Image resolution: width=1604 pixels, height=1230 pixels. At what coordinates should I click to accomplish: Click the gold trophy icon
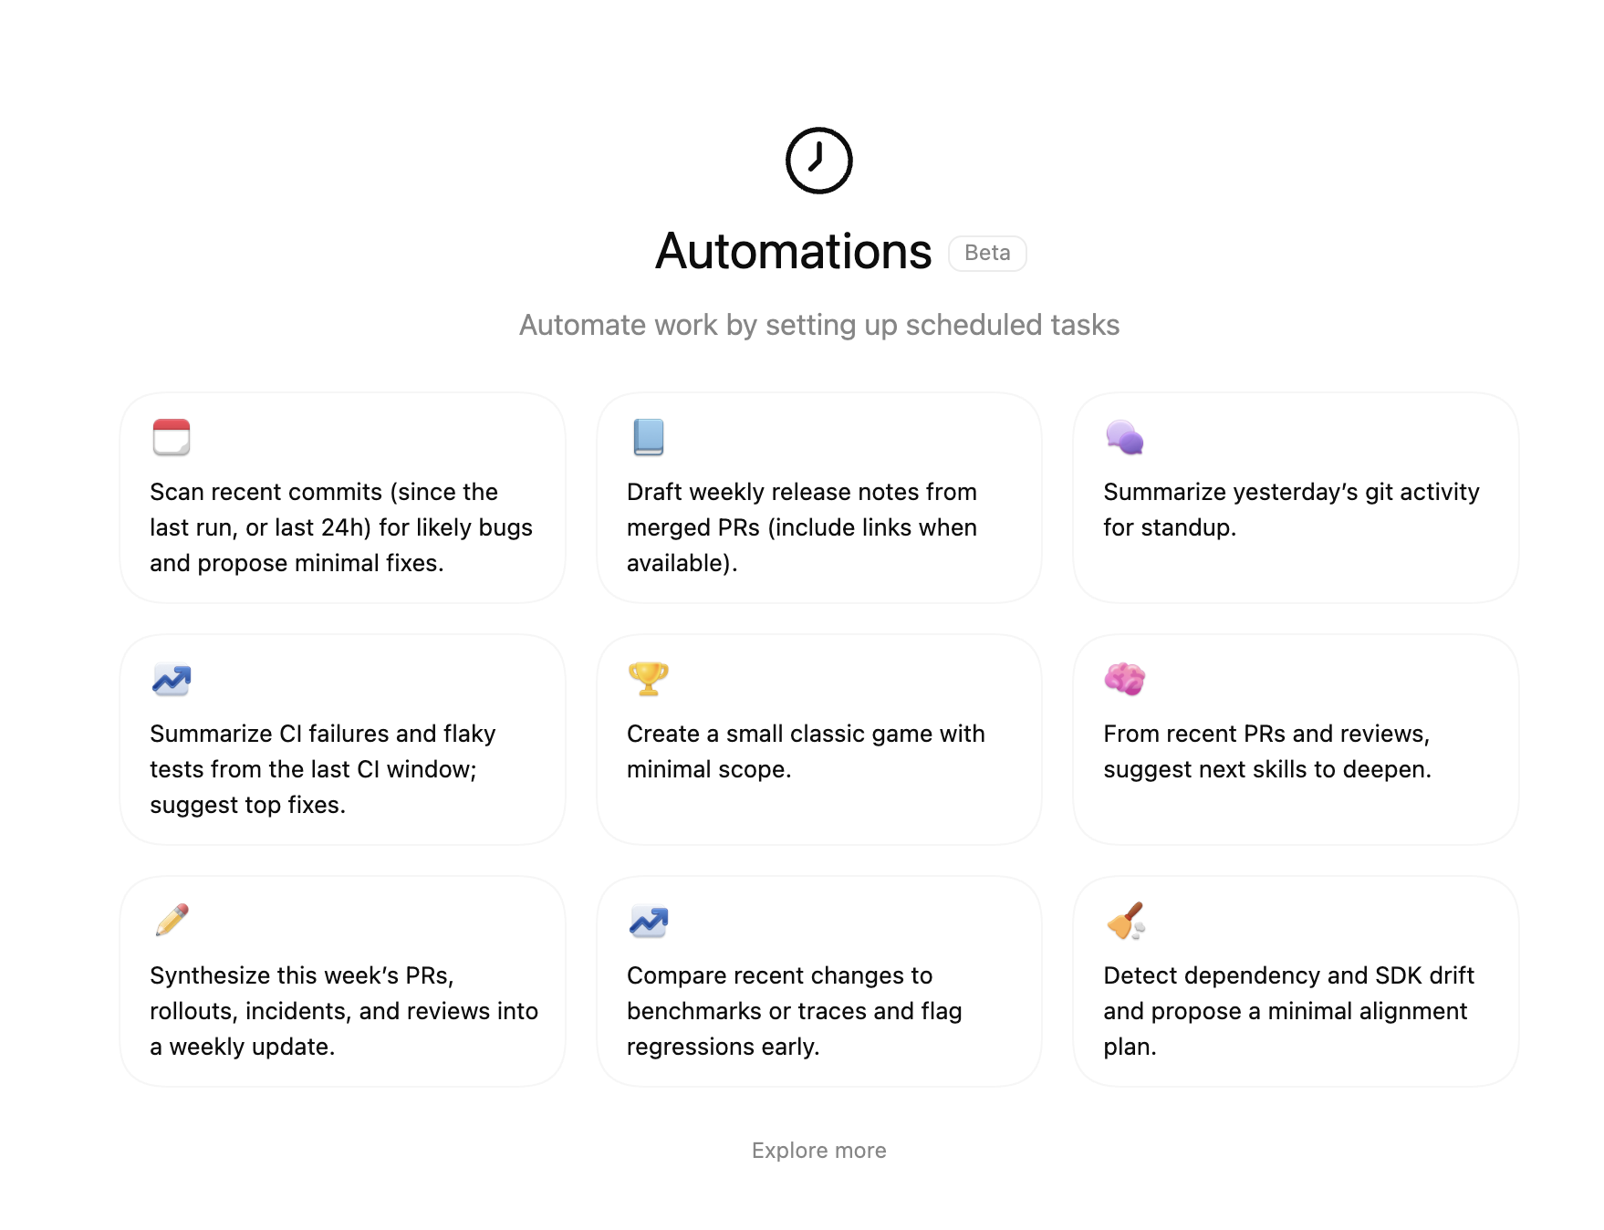(x=648, y=679)
